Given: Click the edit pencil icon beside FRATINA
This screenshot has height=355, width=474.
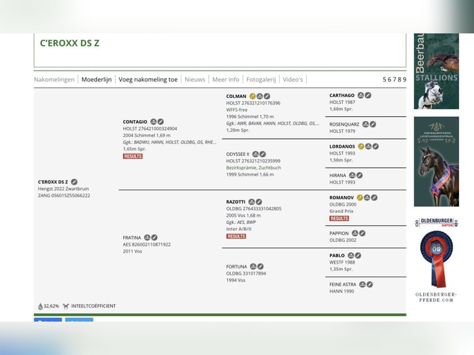Looking at the screenshot, I should click(x=155, y=237).
